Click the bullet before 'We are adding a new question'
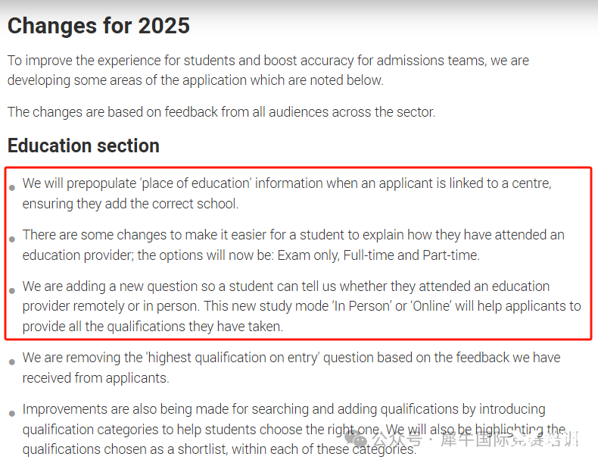The height and width of the screenshot is (463, 598). click(x=12, y=291)
